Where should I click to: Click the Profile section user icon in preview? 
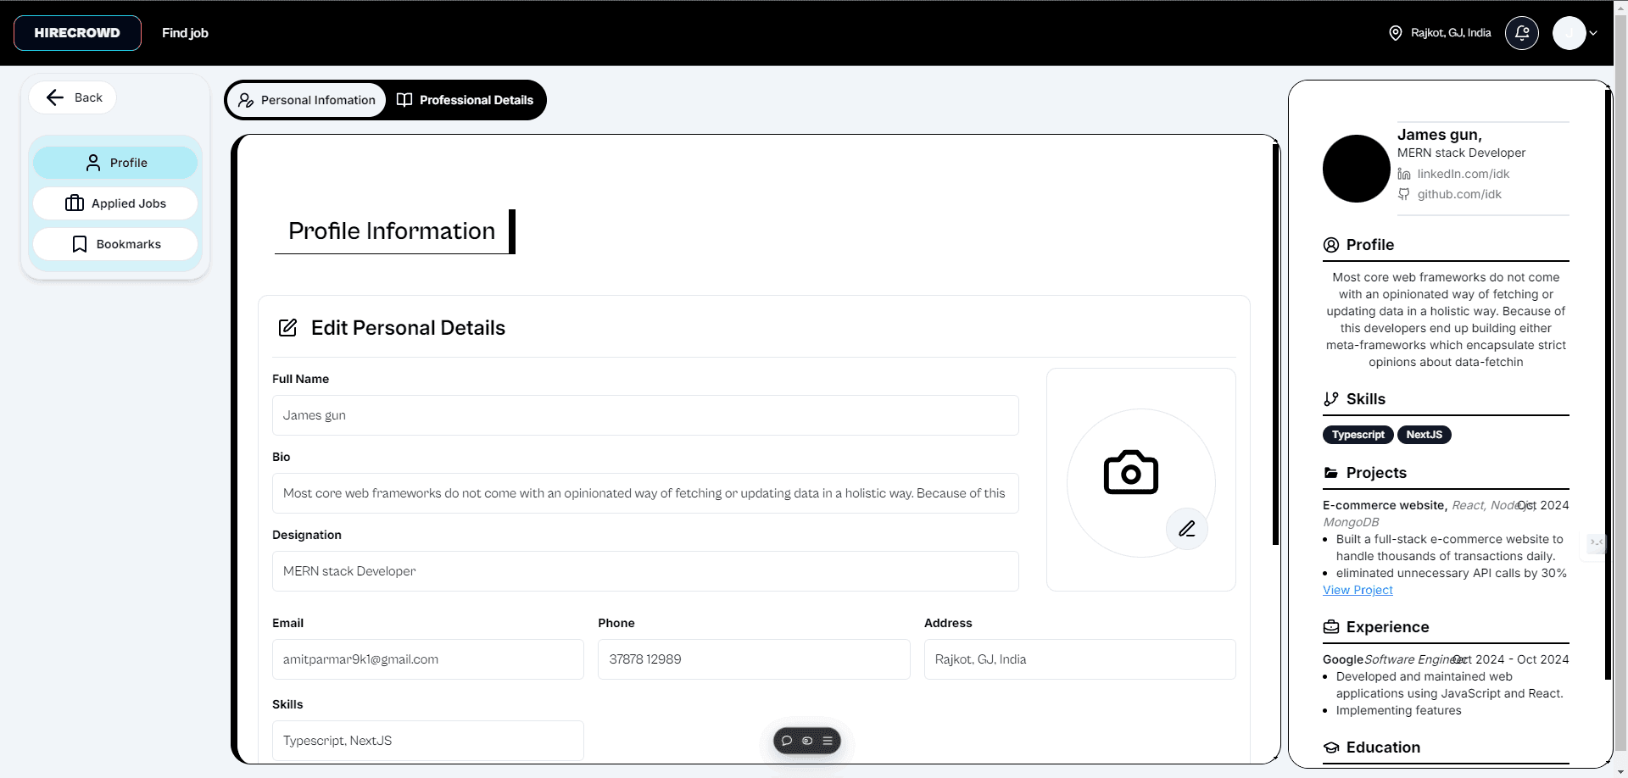point(1331,245)
